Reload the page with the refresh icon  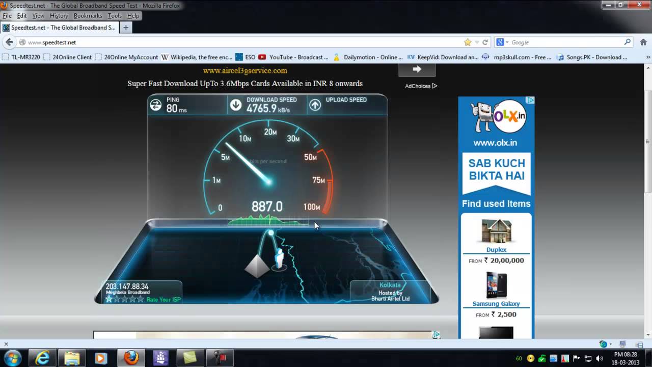coord(485,42)
